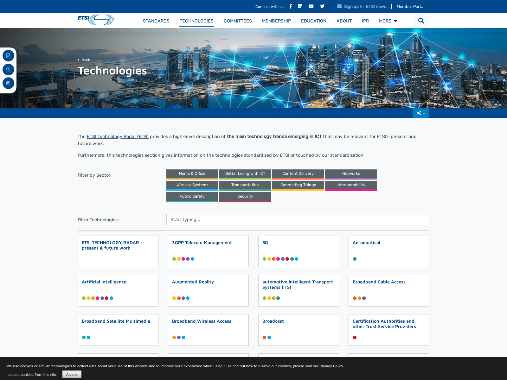Viewport: 507px width, 380px height.
Task: Open the 5G technology card
Action: coord(298,251)
